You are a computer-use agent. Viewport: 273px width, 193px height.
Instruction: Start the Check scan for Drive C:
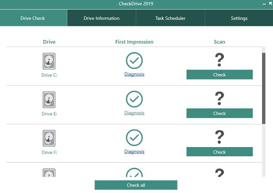pos(220,74)
